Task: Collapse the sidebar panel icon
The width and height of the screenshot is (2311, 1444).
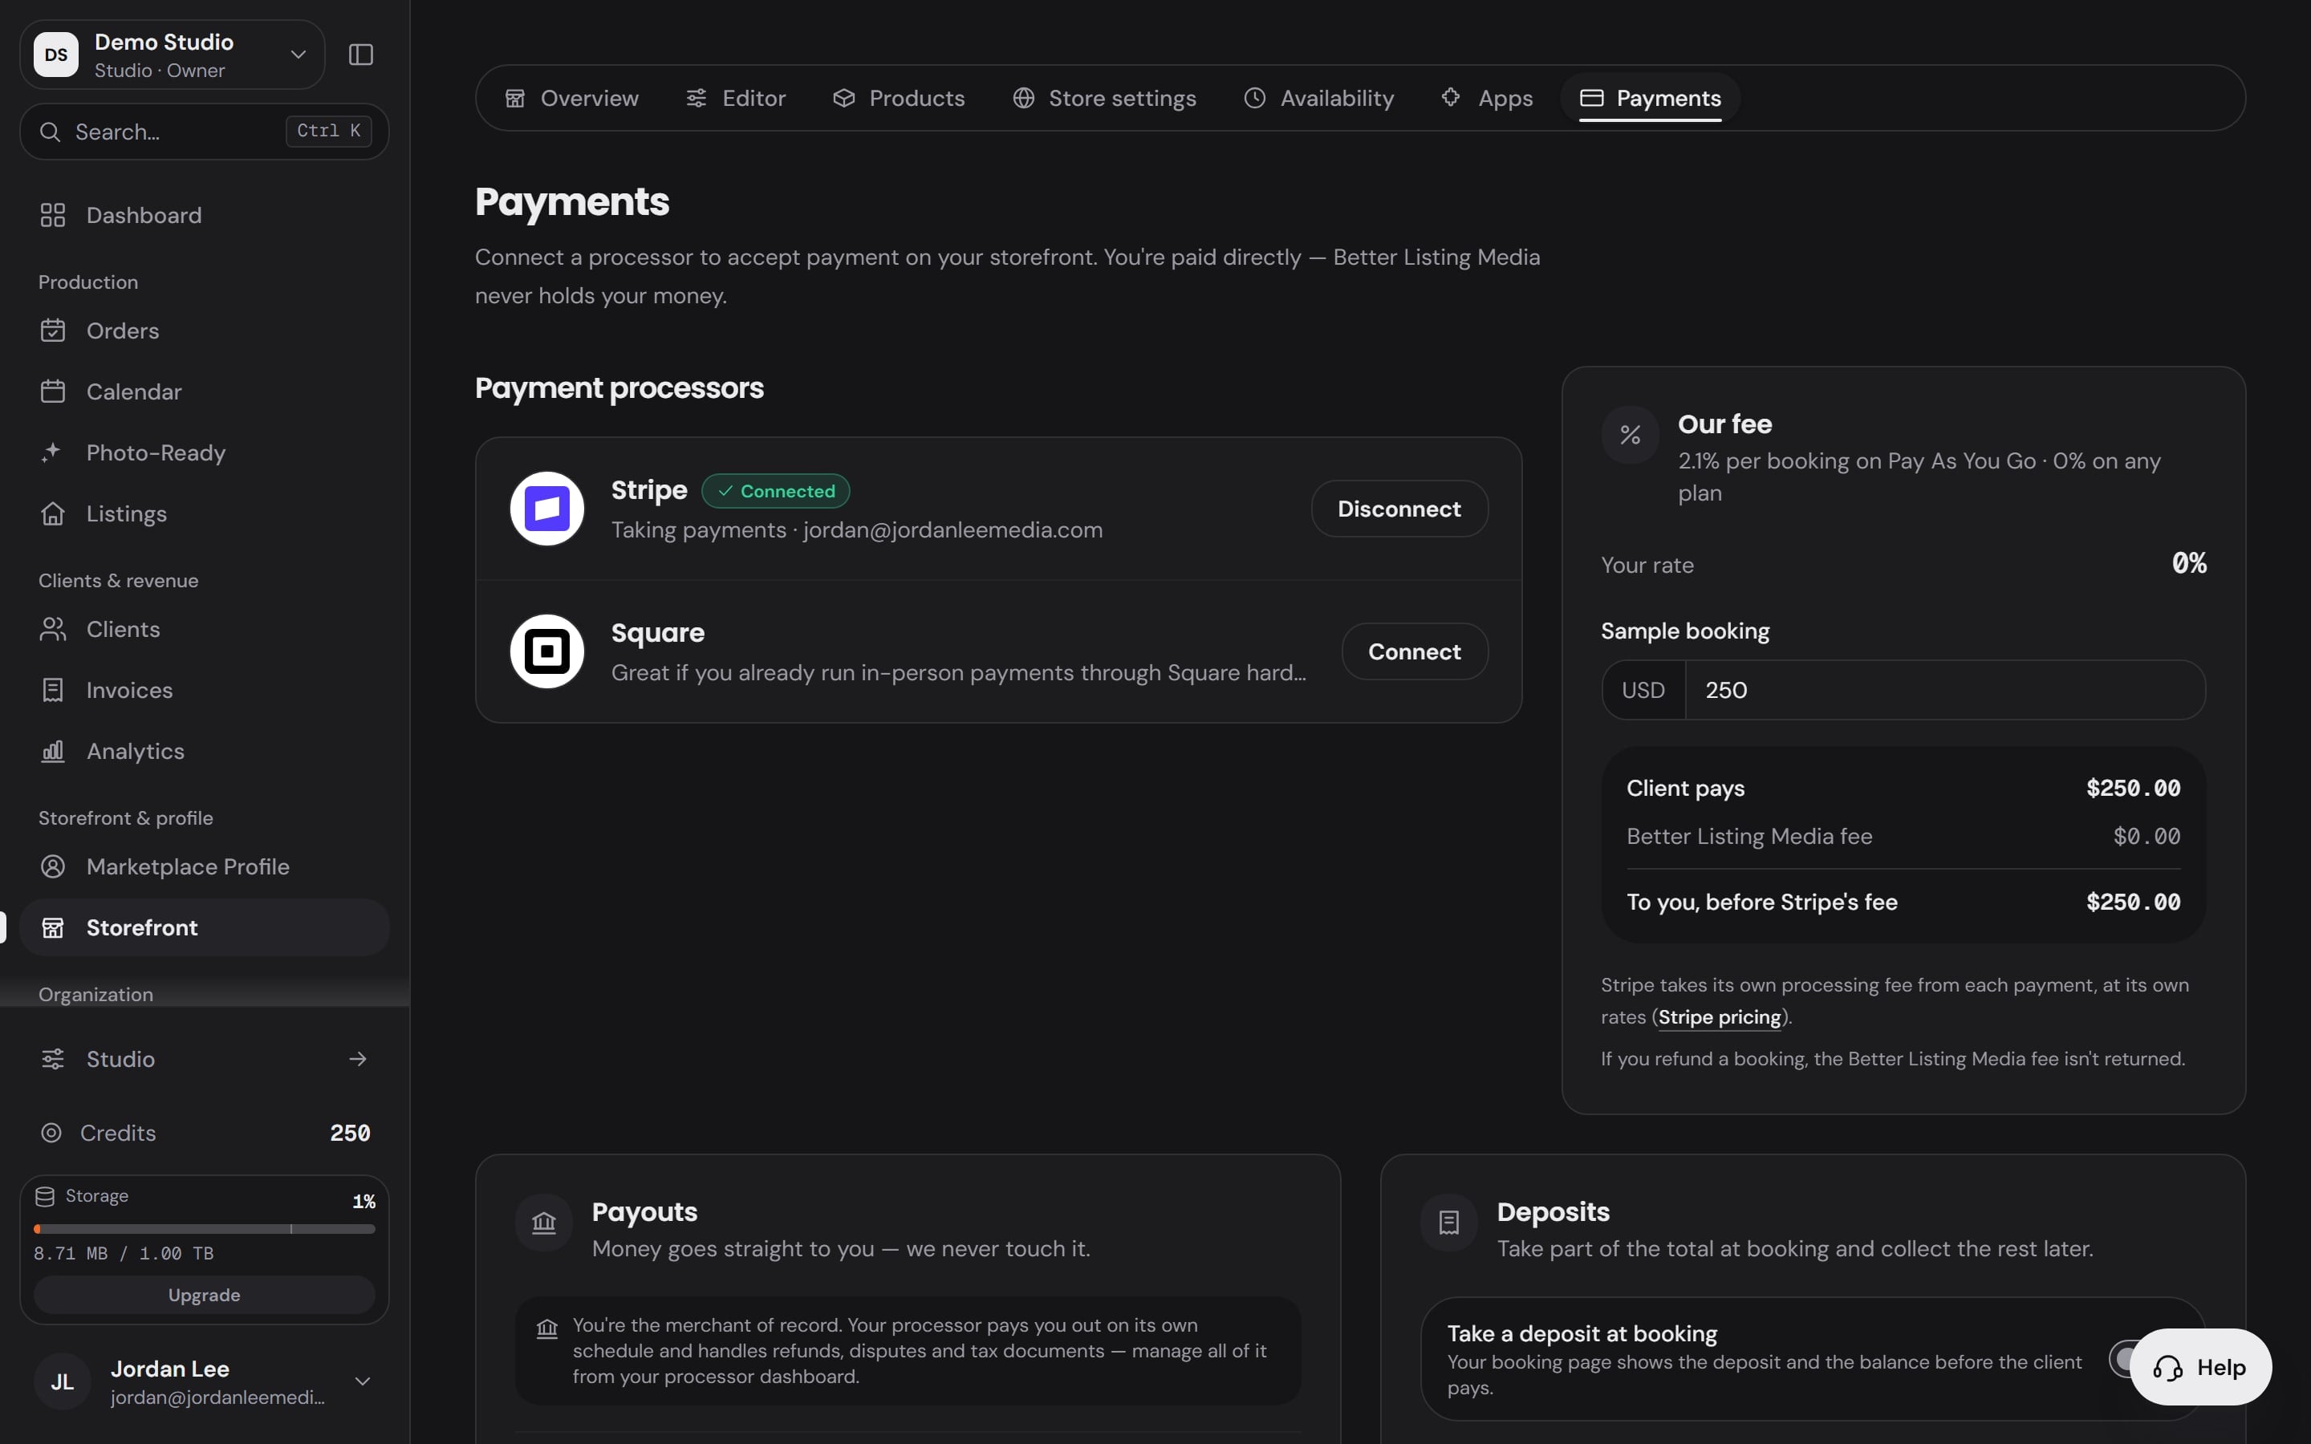Action: point(360,55)
